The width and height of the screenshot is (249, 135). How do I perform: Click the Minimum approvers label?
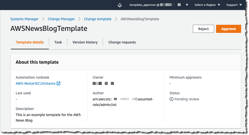click(185, 77)
